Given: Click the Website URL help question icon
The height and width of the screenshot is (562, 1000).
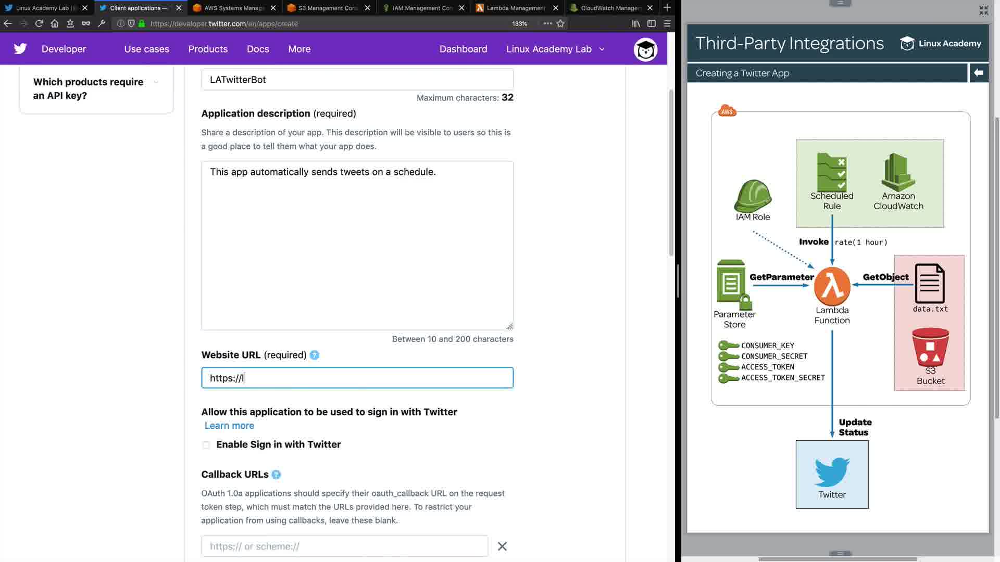Looking at the screenshot, I should pyautogui.click(x=314, y=355).
